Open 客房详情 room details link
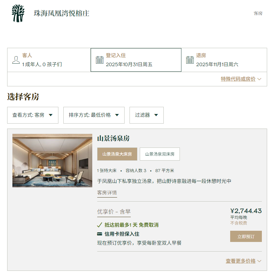 click(107, 193)
